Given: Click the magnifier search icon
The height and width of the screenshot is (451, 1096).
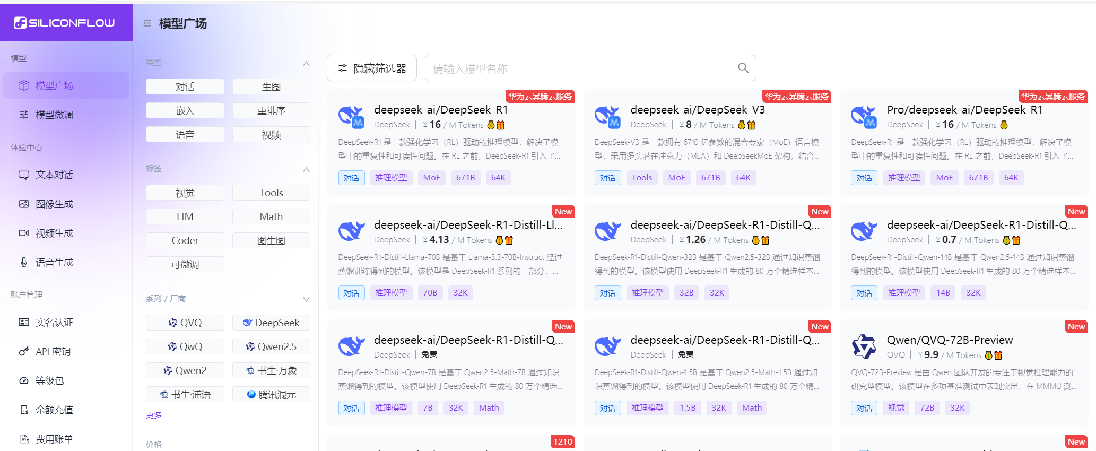Looking at the screenshot, I should click(x=743, y=68).
